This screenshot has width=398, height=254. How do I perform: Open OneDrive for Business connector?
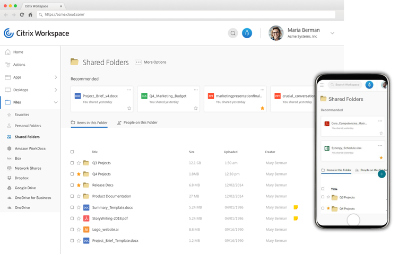33,198
